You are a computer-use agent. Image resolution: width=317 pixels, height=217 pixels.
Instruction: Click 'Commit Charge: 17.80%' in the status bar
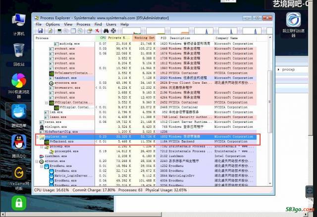pos(94,190)
